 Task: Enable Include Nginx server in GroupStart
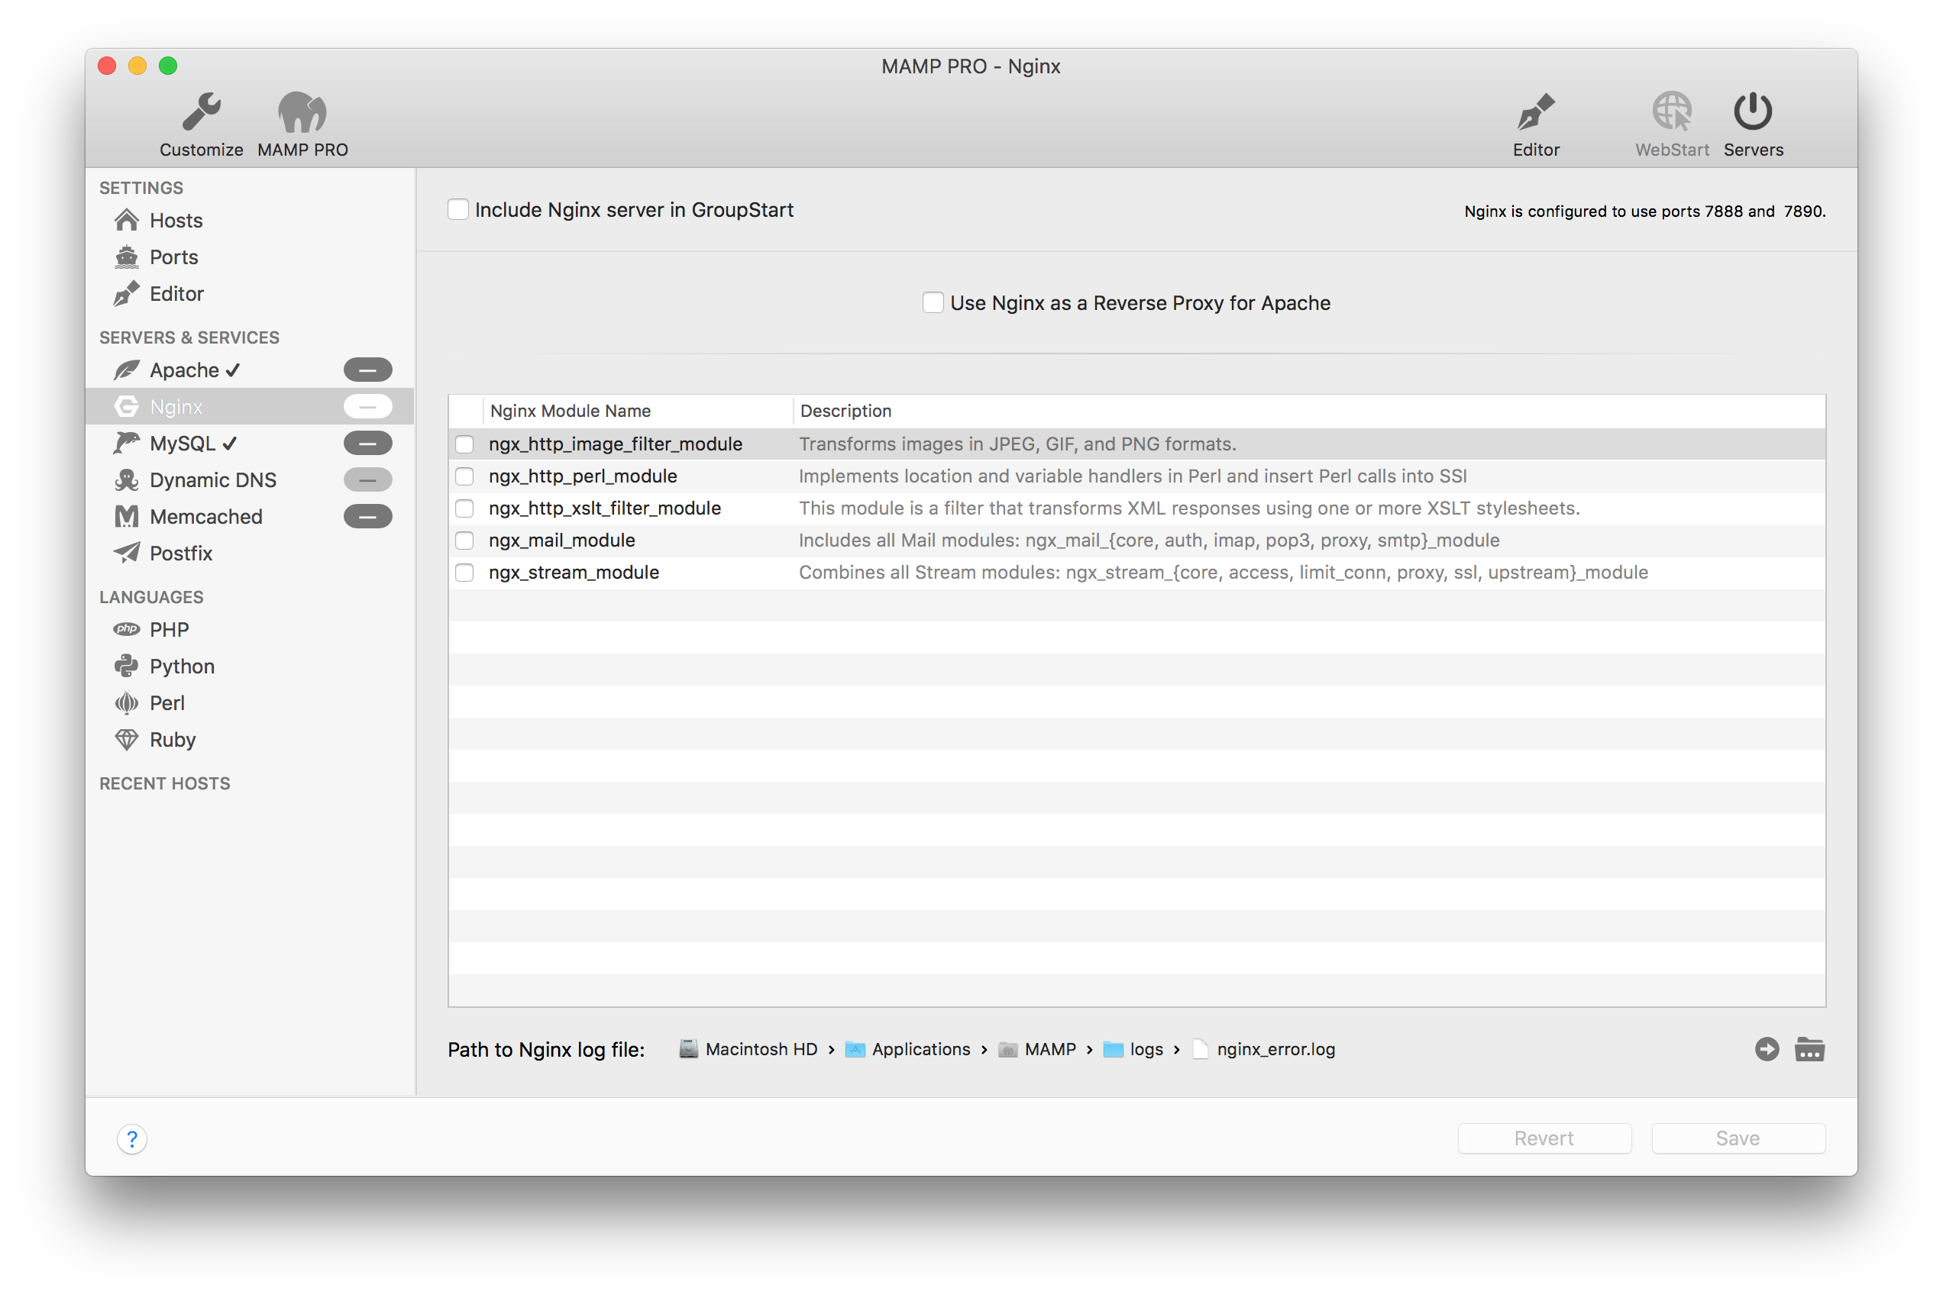[x=457, y=209]
